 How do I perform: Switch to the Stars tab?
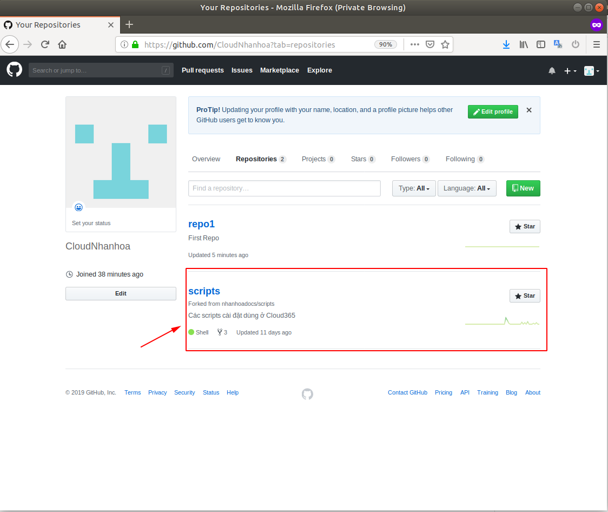[x=363, y=159]
